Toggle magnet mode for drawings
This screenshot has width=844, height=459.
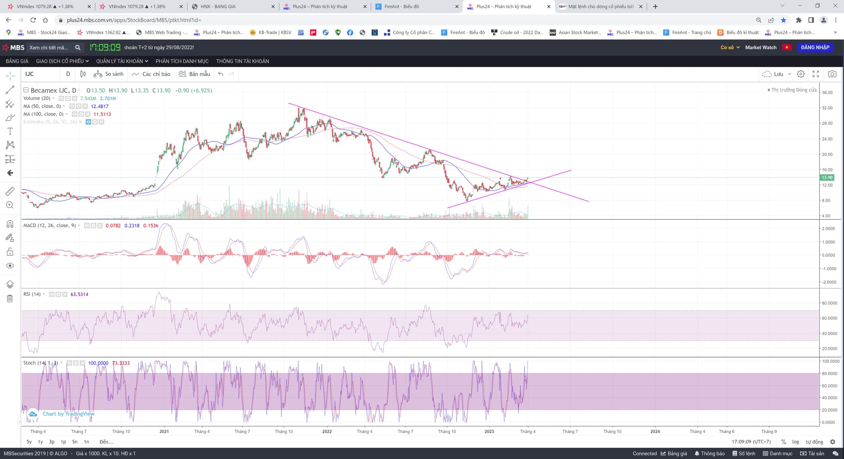(10, 224)
